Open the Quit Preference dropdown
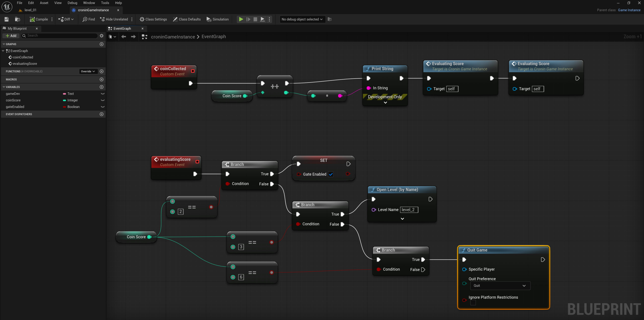This screenshot has height=320, width=644. point(500,286)
